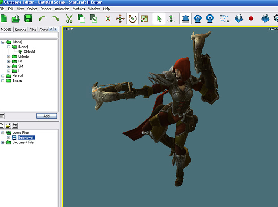Select the Move tool with four arrows

pyautogui.click(x=120, y=18)
